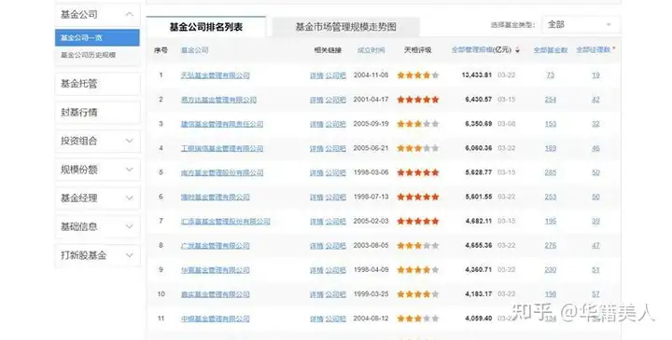672x340 pixels.
Task: Open fund count 254 for 易方达基金
Action: coord(551,100)
